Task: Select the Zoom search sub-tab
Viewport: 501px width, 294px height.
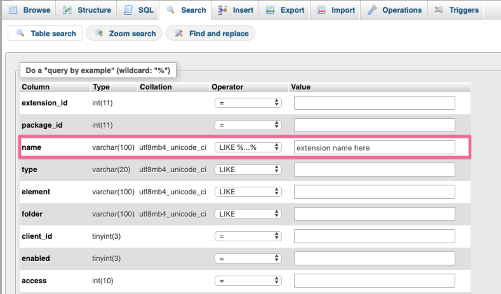Action: coord(124,33)
